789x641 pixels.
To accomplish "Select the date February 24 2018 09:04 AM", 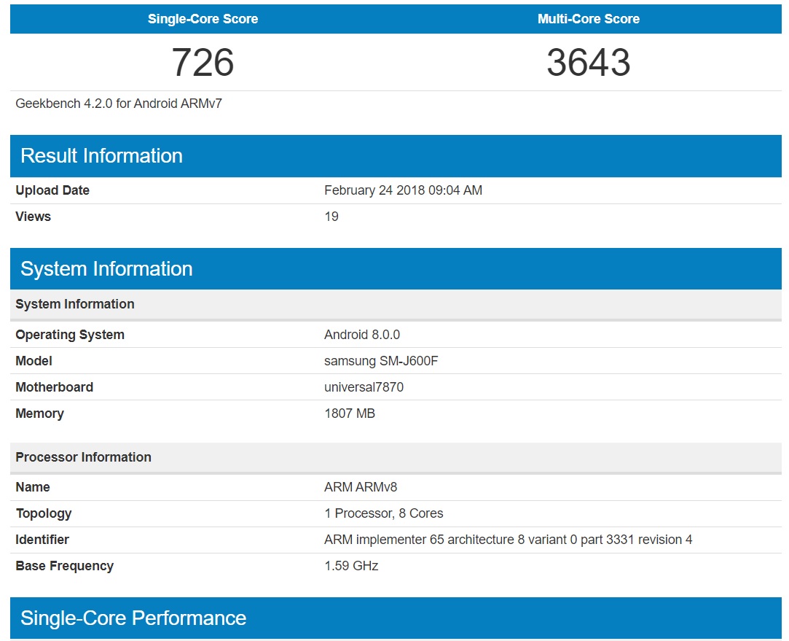I will tap(403, 190).
